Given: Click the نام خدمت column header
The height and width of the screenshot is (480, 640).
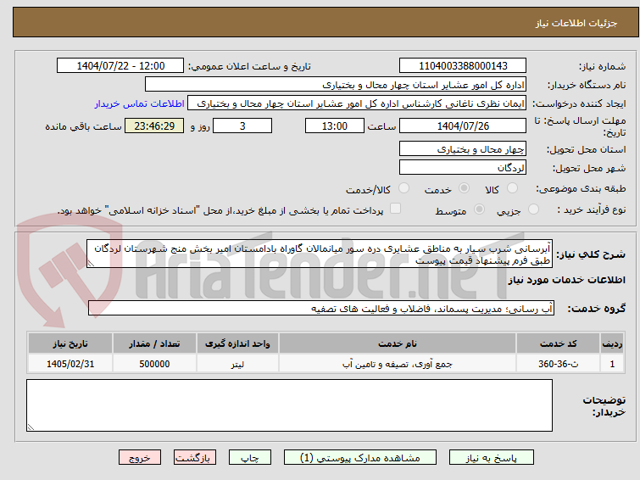Looking at the screenshot, I should pyautogui.click(x=398, y=343).
